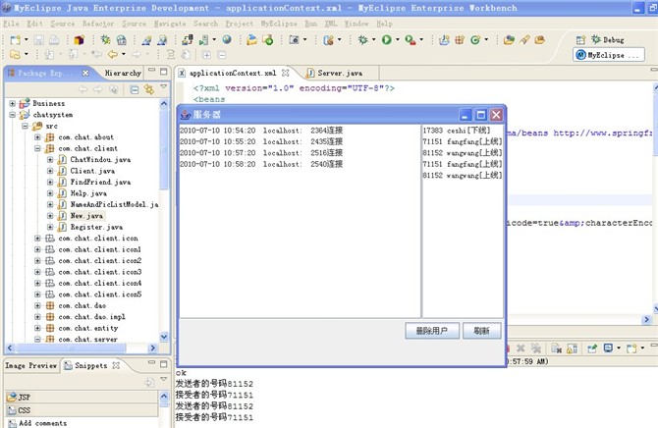
Task: Click the Run External Tools icon
Action: [x=410, y=40]
